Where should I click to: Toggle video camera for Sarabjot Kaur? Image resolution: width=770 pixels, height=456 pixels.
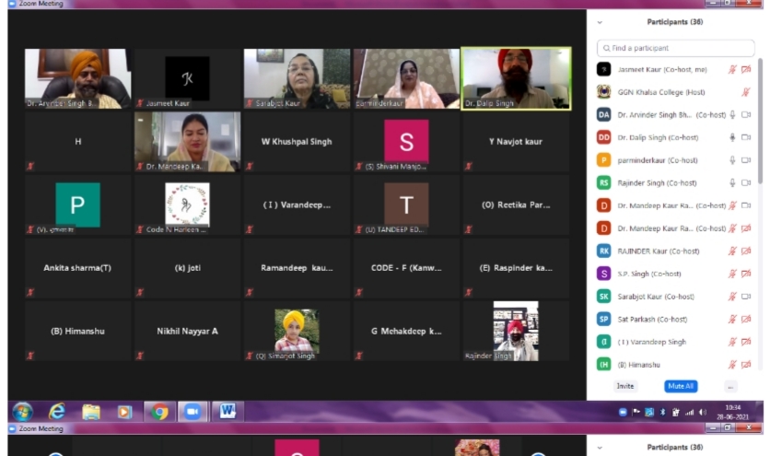[746, 297]
